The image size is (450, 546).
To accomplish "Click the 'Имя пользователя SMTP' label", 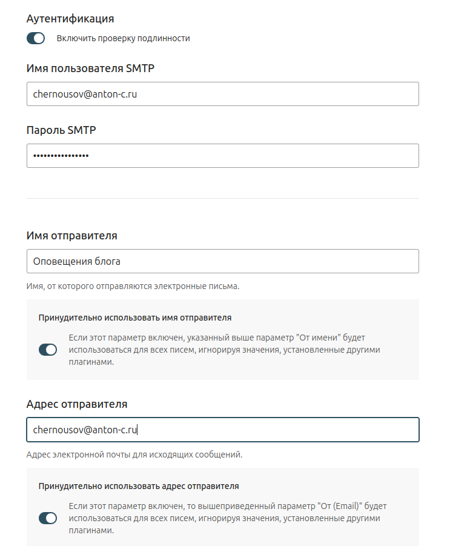I will [x=90, y=68].
